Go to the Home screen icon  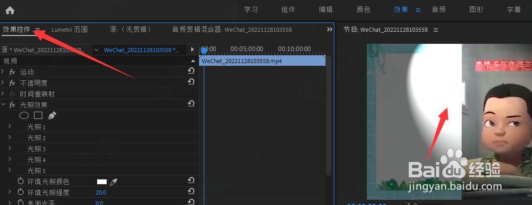tap(10, 10)
